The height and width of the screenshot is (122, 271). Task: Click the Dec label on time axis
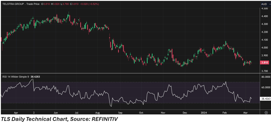tap(185, 113)
